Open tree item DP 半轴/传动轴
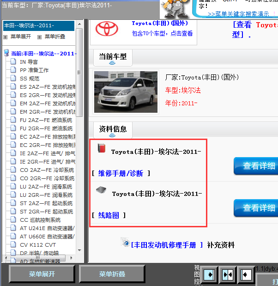 pos(39,253)
